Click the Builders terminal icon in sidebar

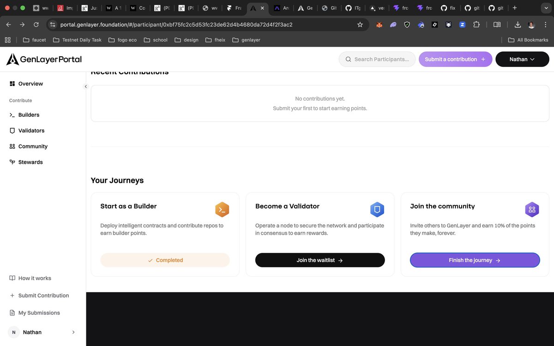(12, 115)
